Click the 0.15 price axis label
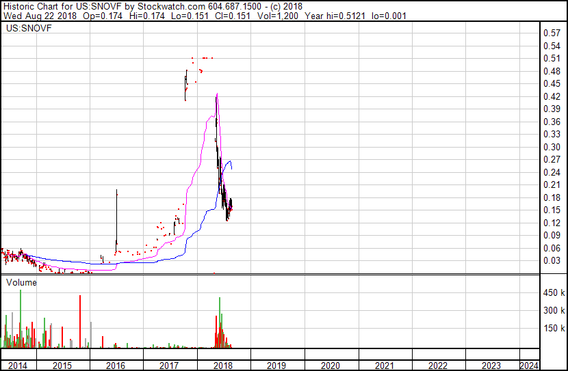The image size is (568, 371). [x=552, y=210]
